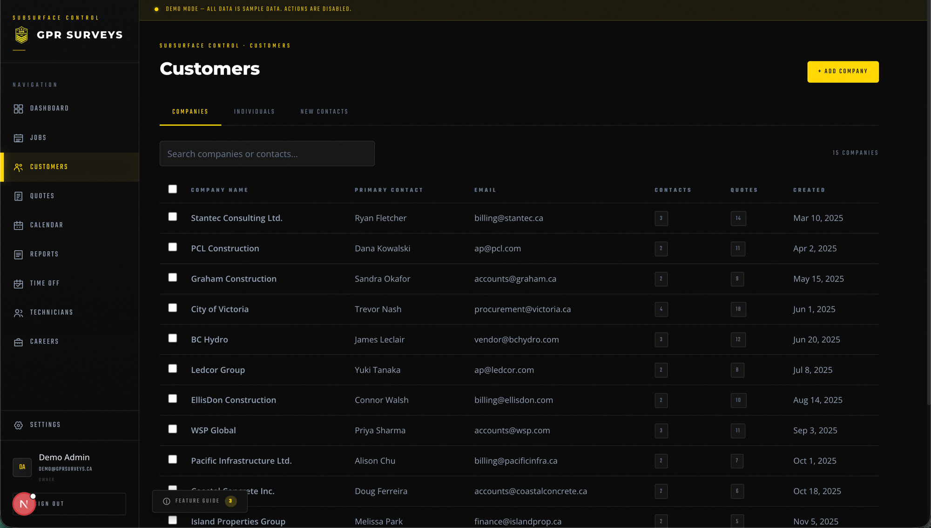This screenshot has width=931, height=528.
Task: Open Careers briefcase icon
Action: coord(18,342)
